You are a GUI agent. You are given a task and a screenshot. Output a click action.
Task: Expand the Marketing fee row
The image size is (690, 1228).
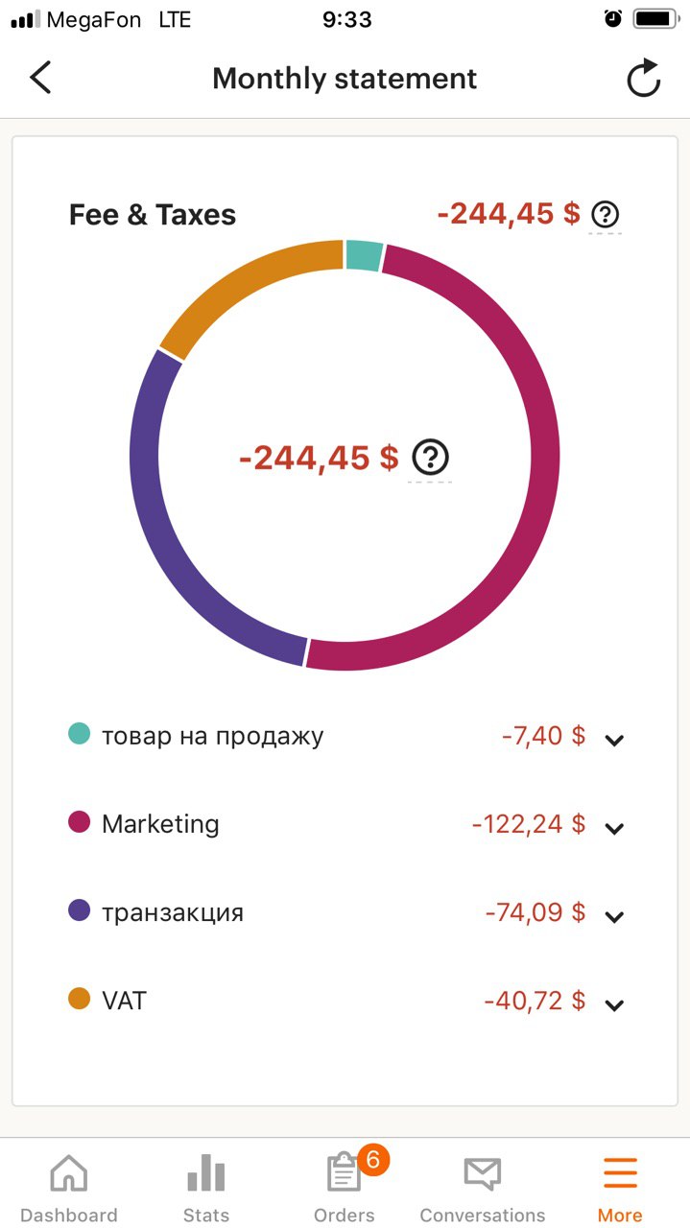click(615, 828)
